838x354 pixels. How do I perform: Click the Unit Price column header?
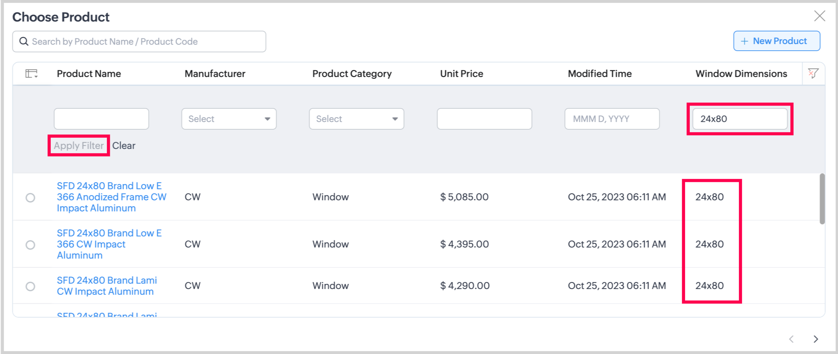[x=461, y=74]
